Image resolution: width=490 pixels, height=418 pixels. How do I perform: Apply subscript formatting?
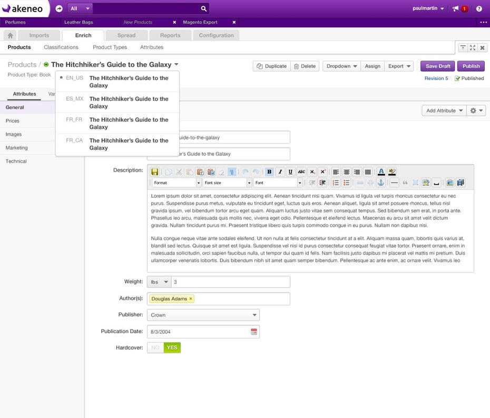point(312,172)
